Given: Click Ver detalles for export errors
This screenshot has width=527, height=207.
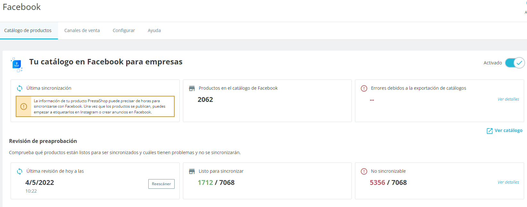Looking at the screenshot, I should (x=508, y=99).
